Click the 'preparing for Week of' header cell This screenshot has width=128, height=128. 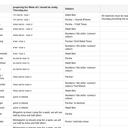coord(38,9)
